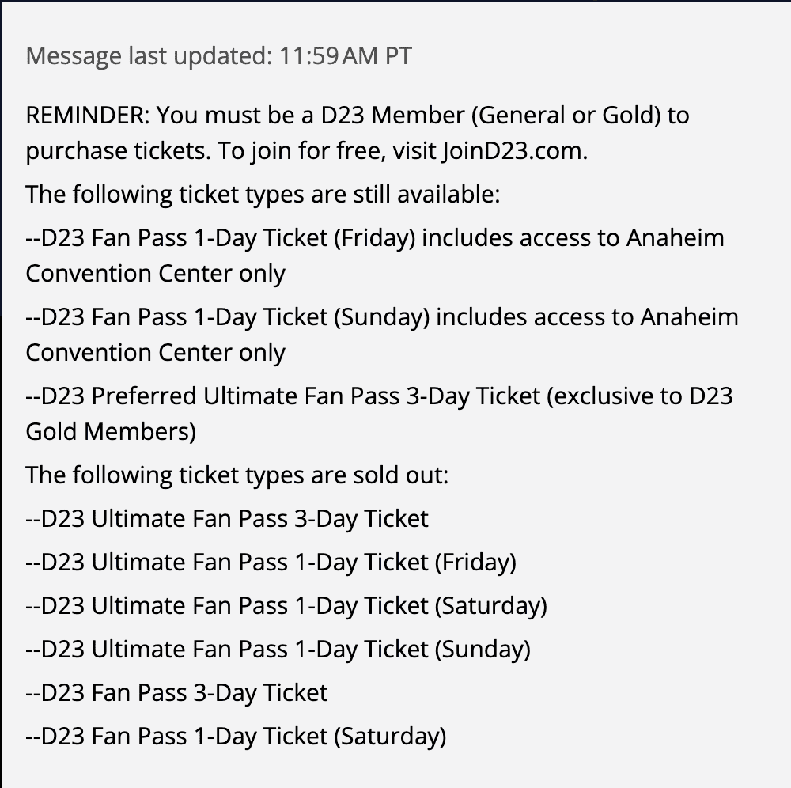The height and width of the screenshot is (788, 791).
Task: Click the 'purchase tickets' text
Action: pyautogui.click(x=118, y=151)
